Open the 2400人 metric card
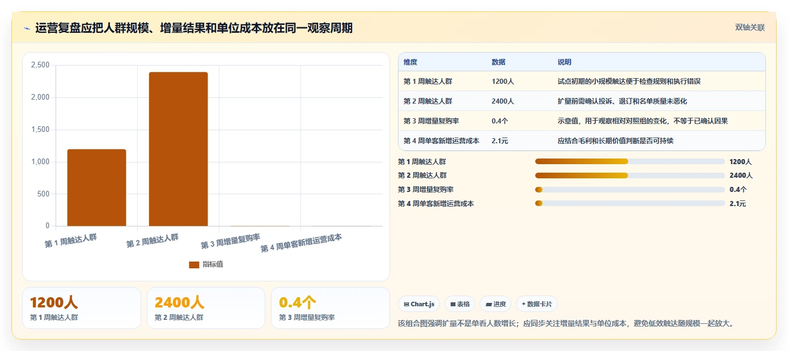This screenshot has height=351, width=788. pyautogui.click(x=206, y=308)
